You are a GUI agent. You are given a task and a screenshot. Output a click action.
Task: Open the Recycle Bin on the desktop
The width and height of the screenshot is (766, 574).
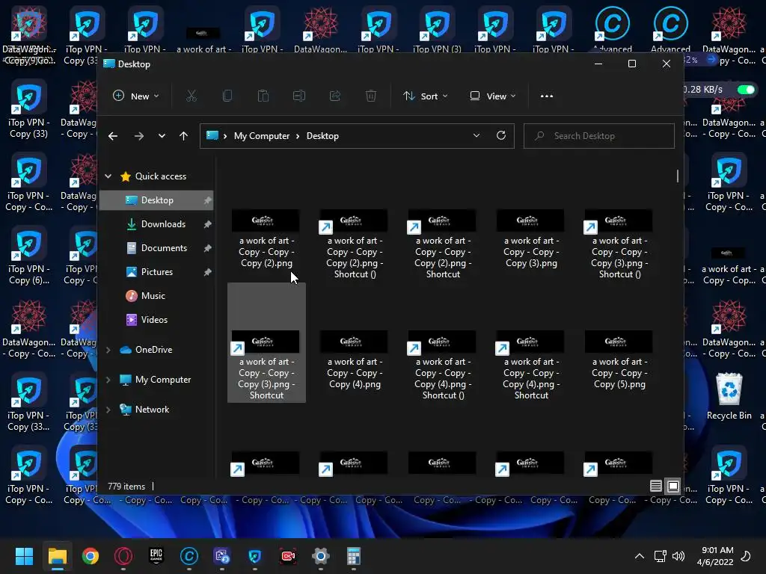[729, 396]
